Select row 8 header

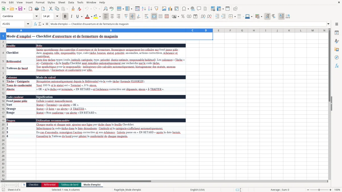pyautogui.click(x=3, y=77)
